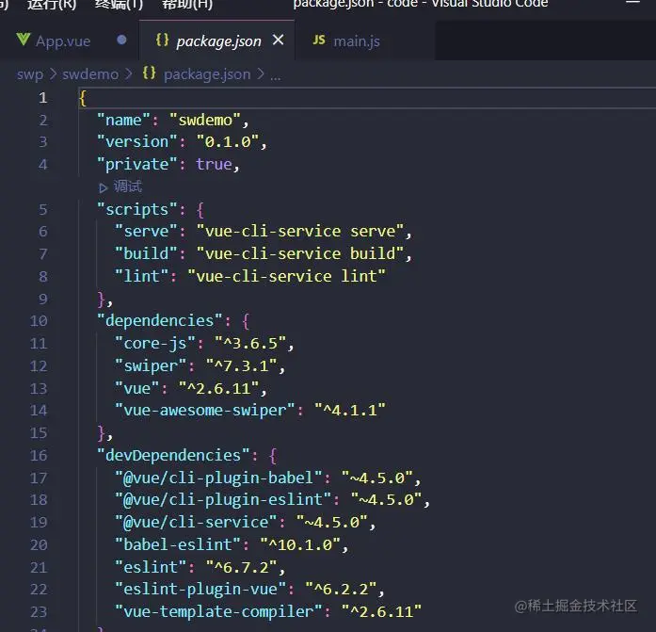Click the true value of private
Viewport: 656px width, 632px height.
[215, 165]
